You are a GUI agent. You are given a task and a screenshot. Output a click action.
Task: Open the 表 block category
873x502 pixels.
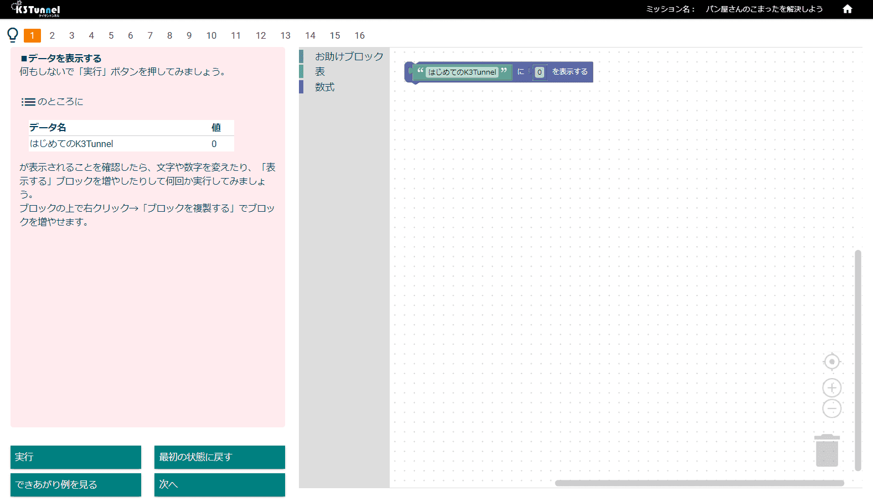click(320, 72)
